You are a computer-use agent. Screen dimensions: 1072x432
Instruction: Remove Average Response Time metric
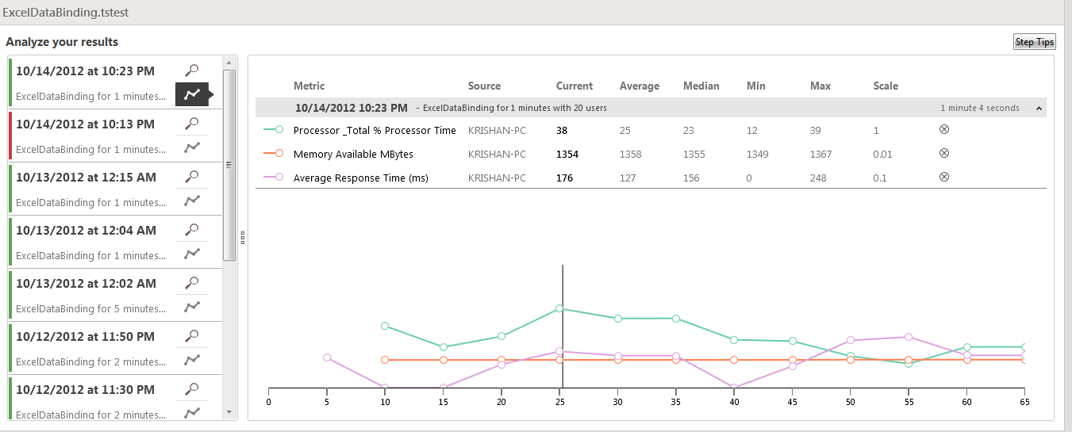pyautogui.click(x=944, y=178)
